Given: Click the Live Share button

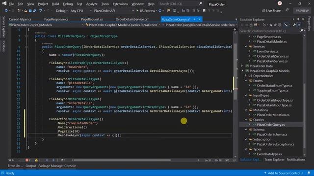Looking at the screenshot, I should coord(271,10).
